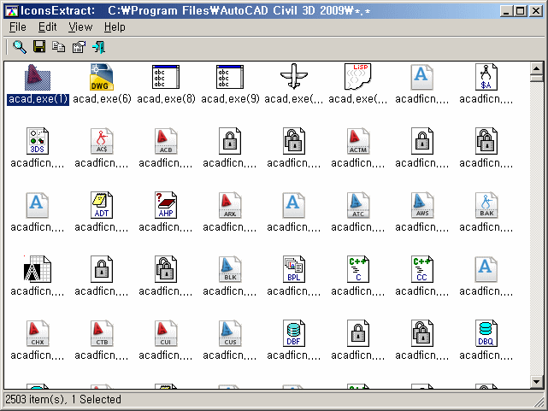
Task: Select the acad.exe(8) abc window icon
Action: pos(166,77)
